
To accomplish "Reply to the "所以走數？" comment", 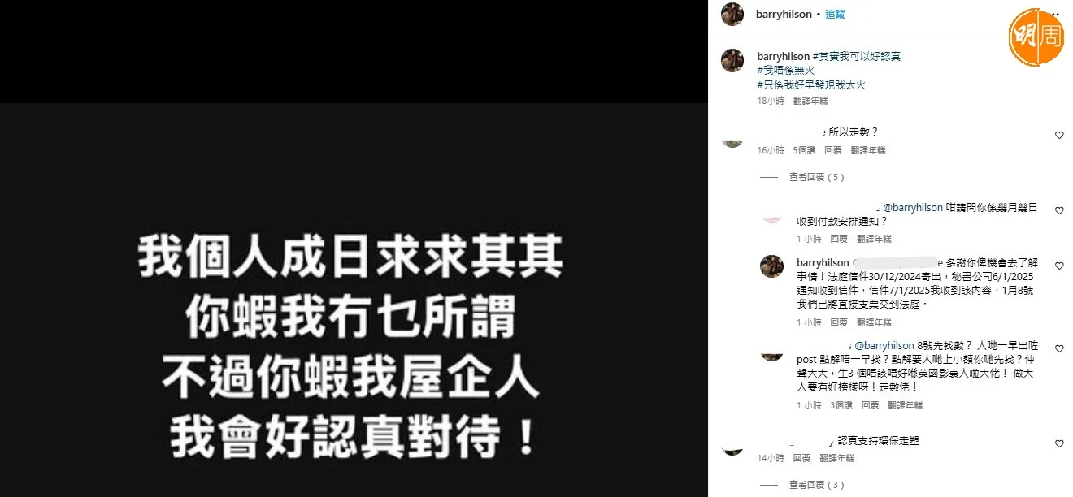I will point(832,150).
